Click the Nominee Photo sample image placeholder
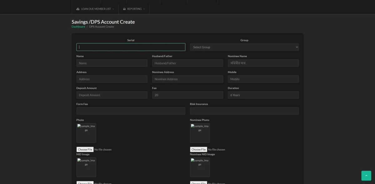Screen dimensions: 375x184 [200, 133]
